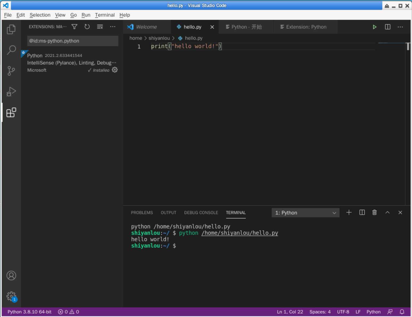Image resolution: width=412 pixels, height=317 pixels.
Task: Maximize the panel with the up chevron
Action: (388, 212)
